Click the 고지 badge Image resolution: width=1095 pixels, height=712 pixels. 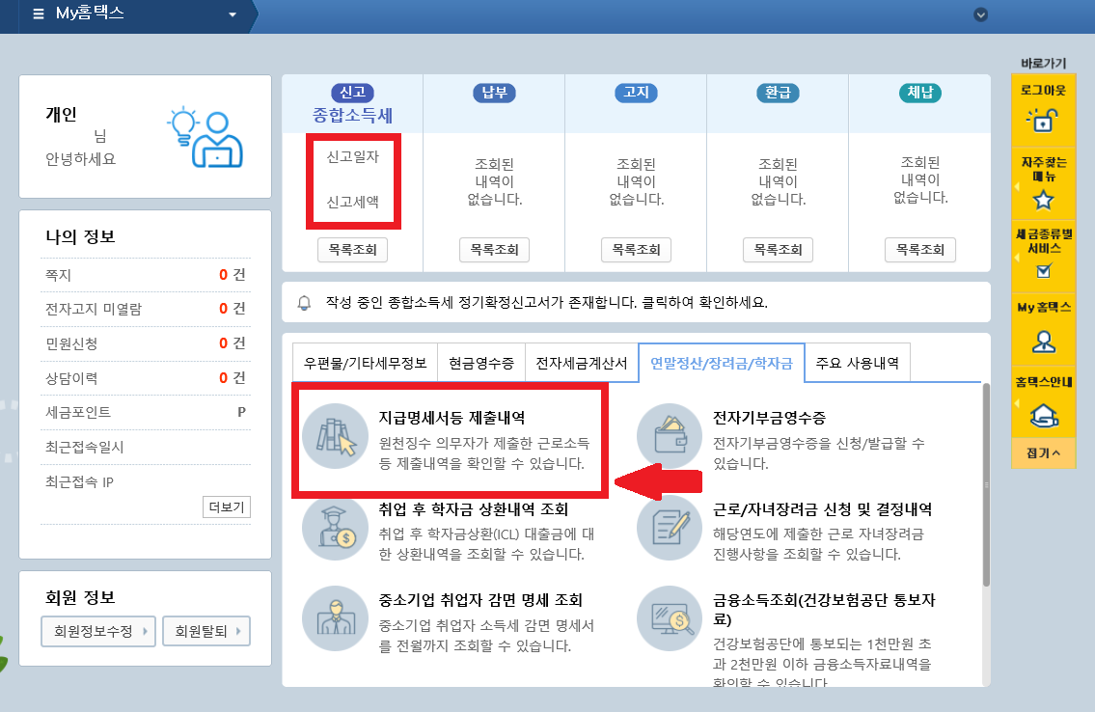pyautogui.click(x=636, y=93)
